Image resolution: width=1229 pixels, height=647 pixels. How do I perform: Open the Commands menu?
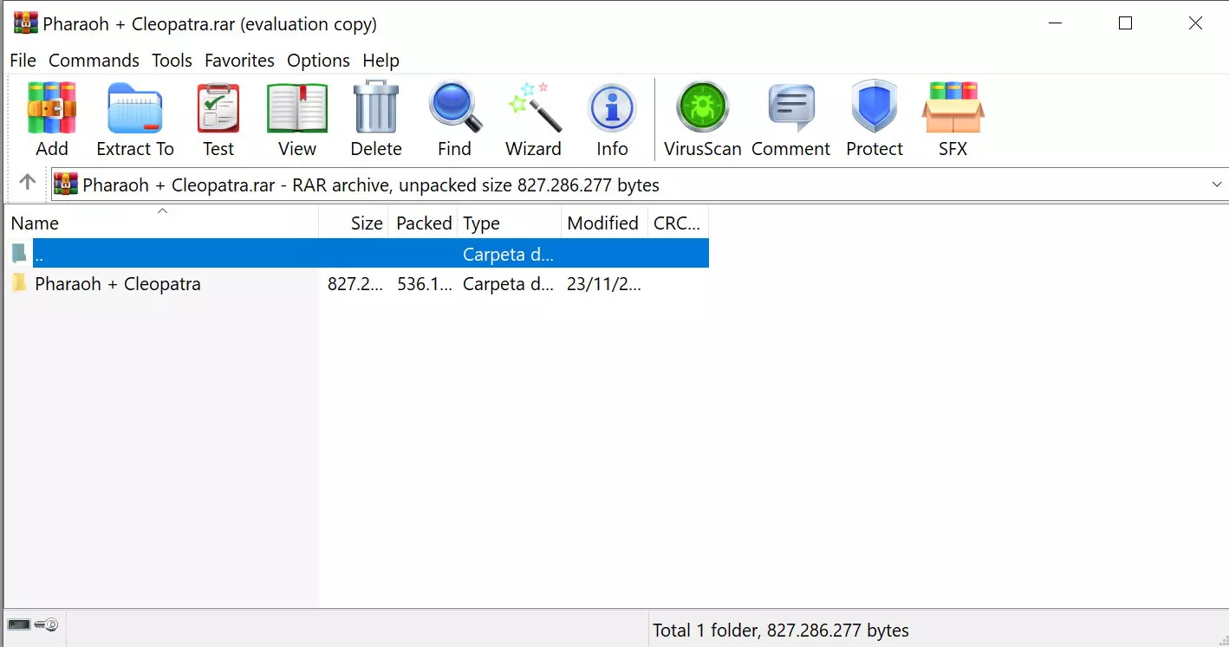coord(94,61)
